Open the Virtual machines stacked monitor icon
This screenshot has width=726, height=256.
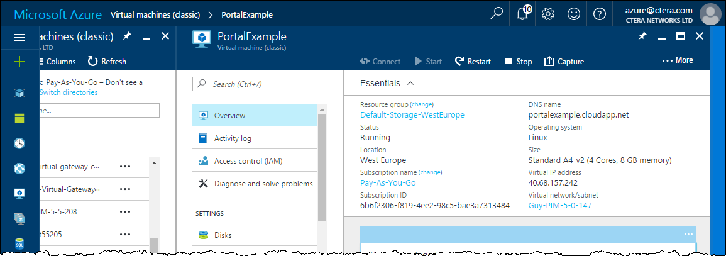19,218
